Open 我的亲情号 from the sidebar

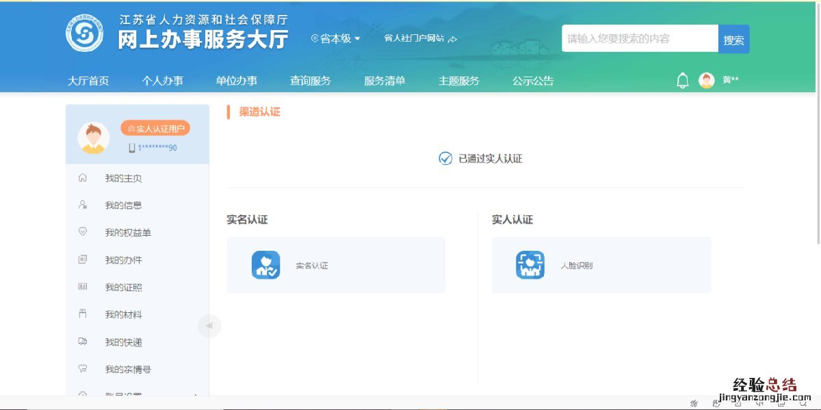tap(128, 369)
